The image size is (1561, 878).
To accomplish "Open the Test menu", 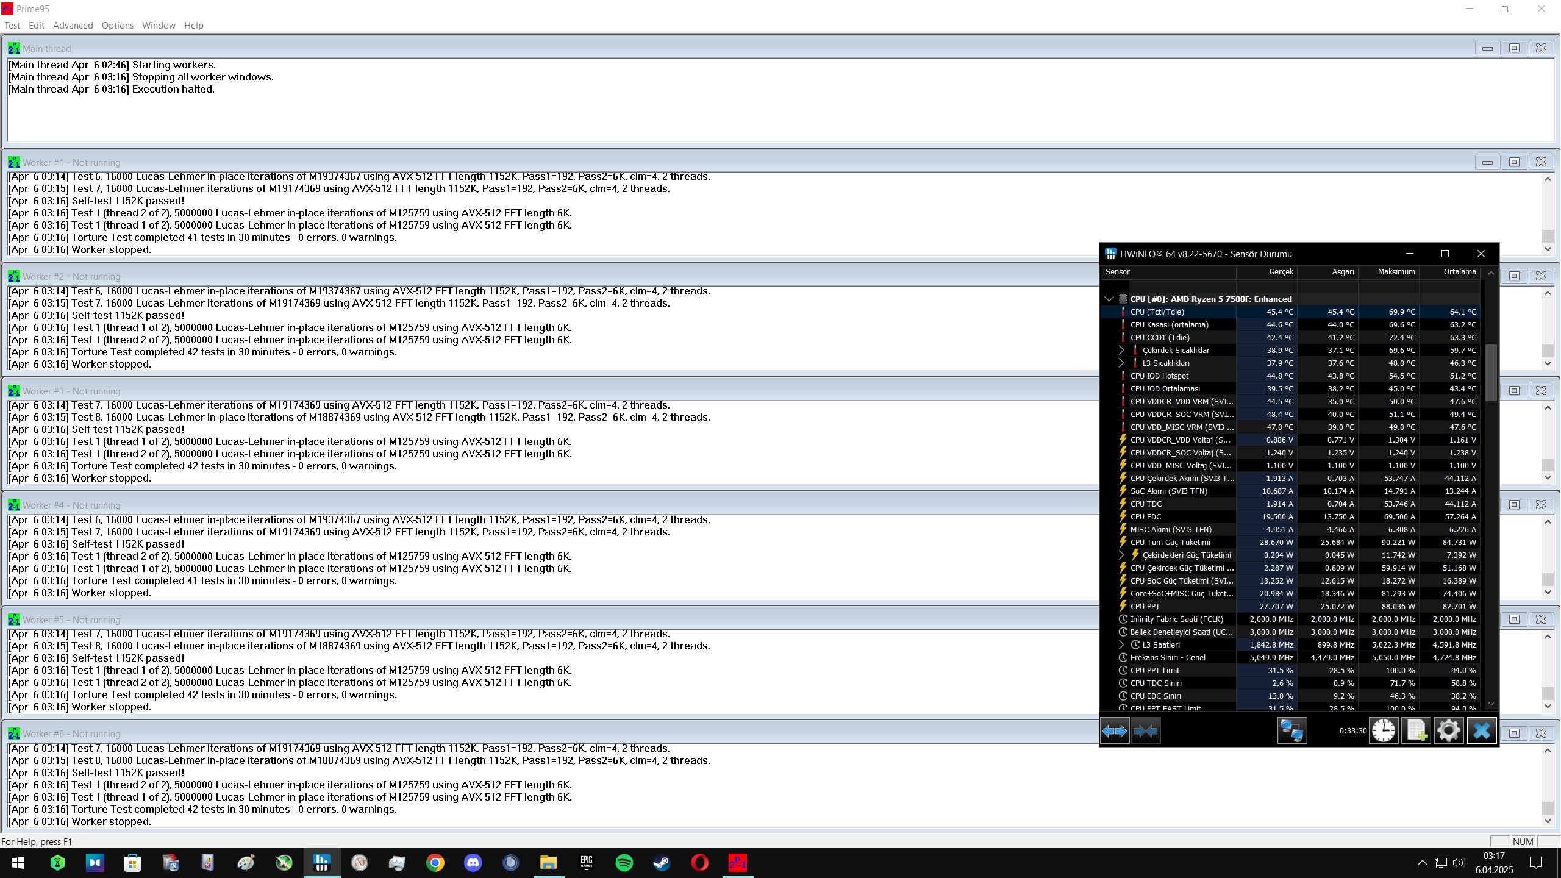I will [x=12, y=26].
